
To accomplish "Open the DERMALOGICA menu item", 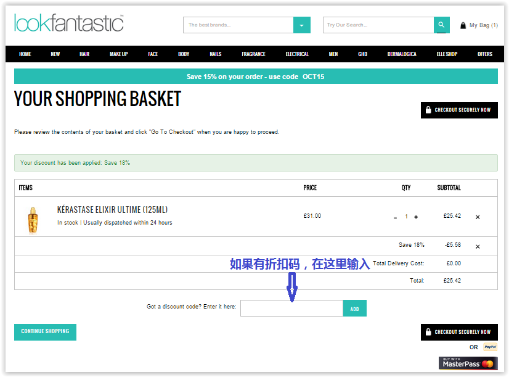I will 402,54.
